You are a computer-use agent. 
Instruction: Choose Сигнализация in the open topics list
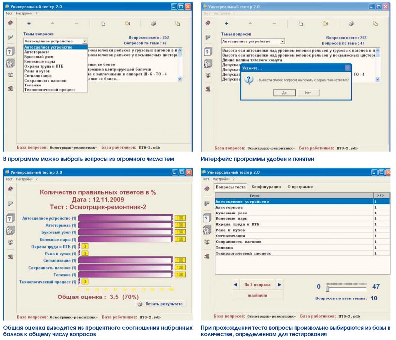pos(38,76)
